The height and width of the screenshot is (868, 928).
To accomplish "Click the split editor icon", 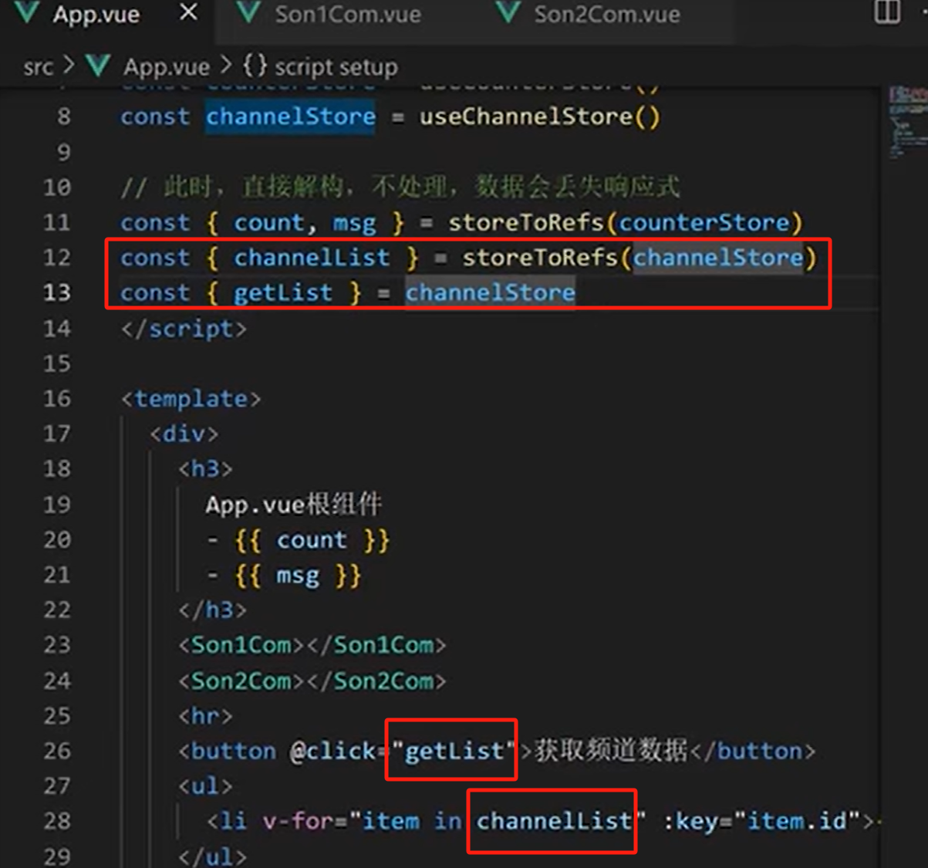I will 887,12.
